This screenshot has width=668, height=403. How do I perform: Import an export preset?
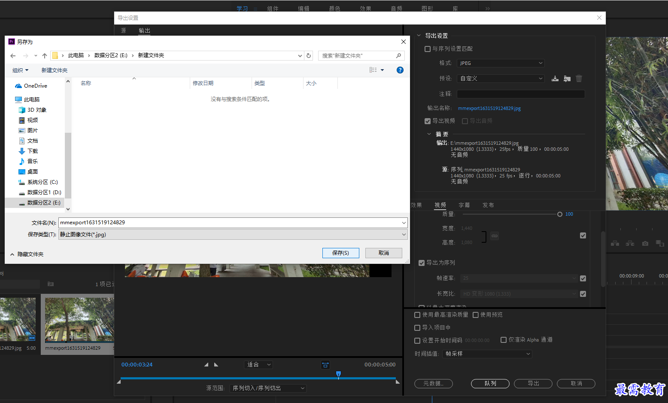pos(567,79)
